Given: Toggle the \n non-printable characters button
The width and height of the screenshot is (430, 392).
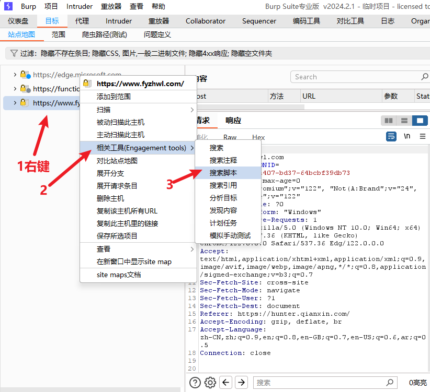Looking at the screenshot, I should [407, 136].
